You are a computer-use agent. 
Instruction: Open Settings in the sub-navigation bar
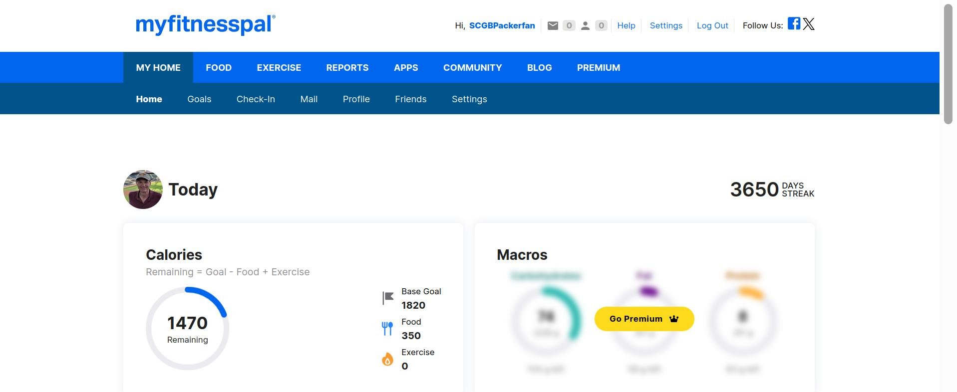point(469,99)
